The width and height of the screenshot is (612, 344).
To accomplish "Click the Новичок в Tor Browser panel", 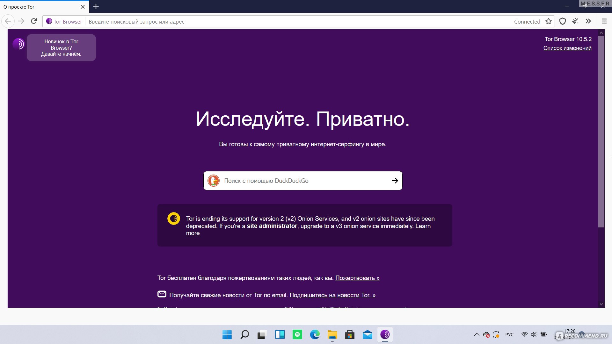I will (62, 47).
